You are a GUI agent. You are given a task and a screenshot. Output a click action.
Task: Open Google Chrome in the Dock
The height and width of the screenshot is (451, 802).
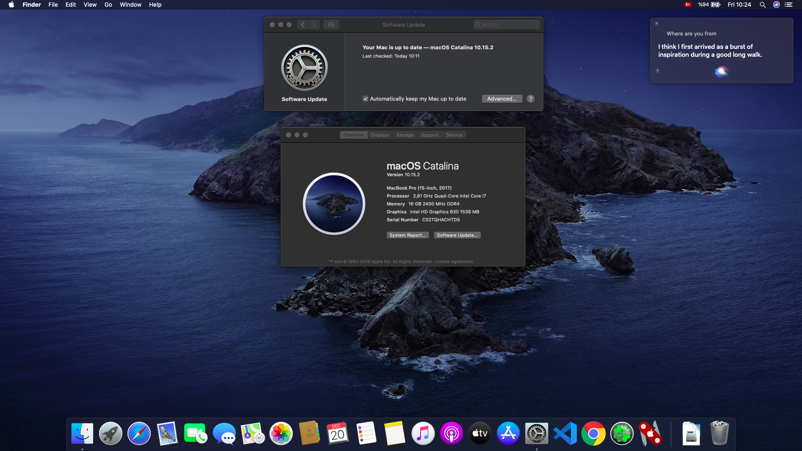tap(593, 433)
